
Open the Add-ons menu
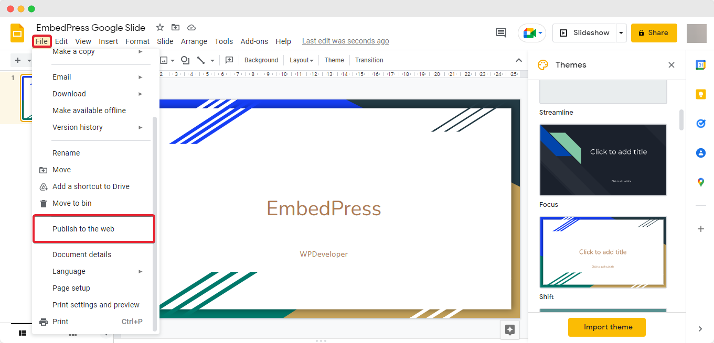[254, 41]
